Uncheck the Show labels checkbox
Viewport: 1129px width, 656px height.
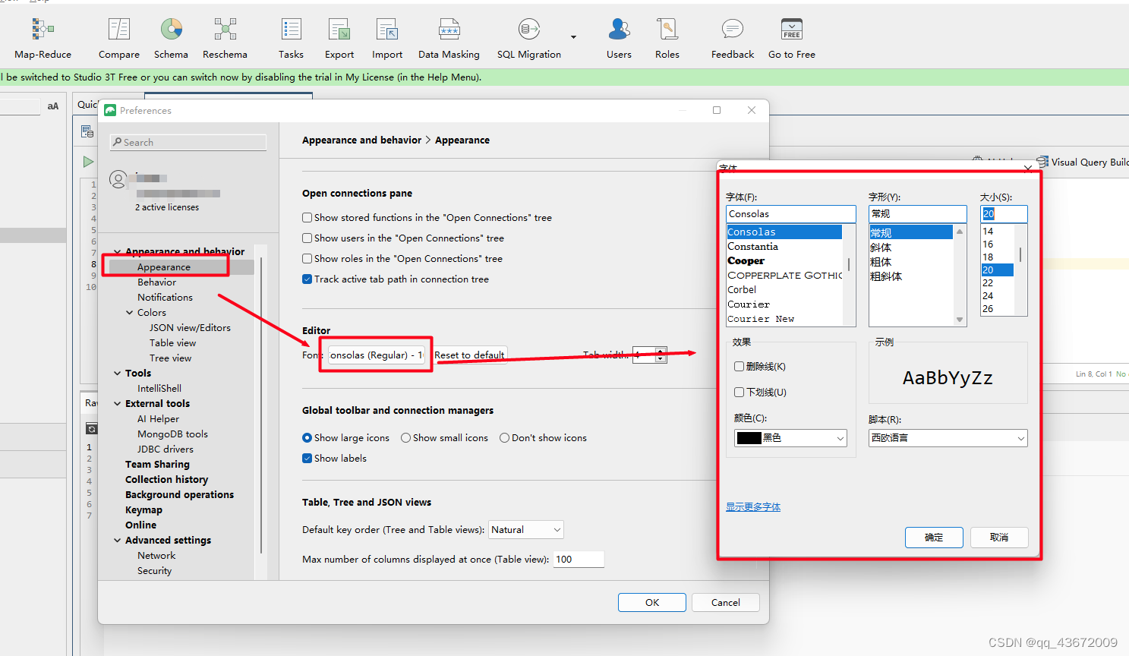coord(307,459)
